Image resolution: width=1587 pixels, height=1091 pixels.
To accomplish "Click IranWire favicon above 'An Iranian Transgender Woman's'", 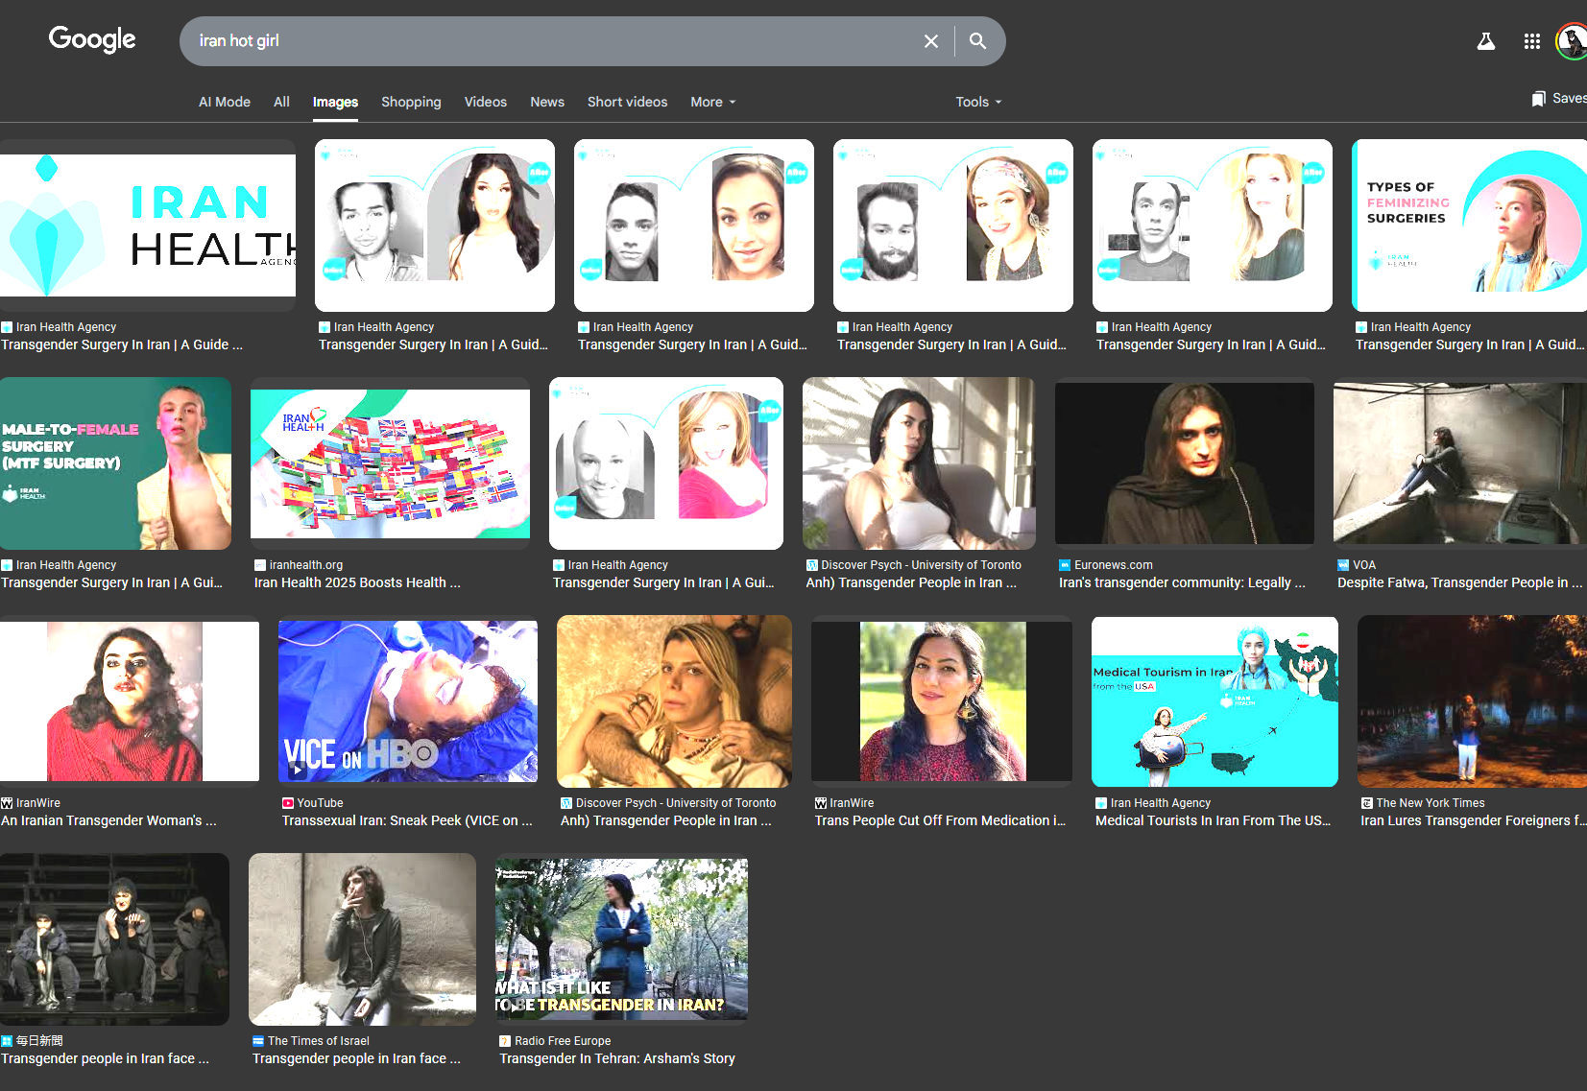I will (7, 803).
